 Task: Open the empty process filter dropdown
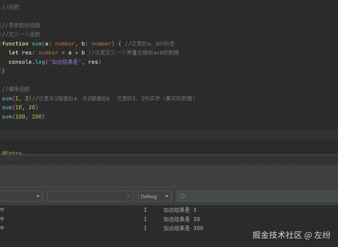pos(90,196)
